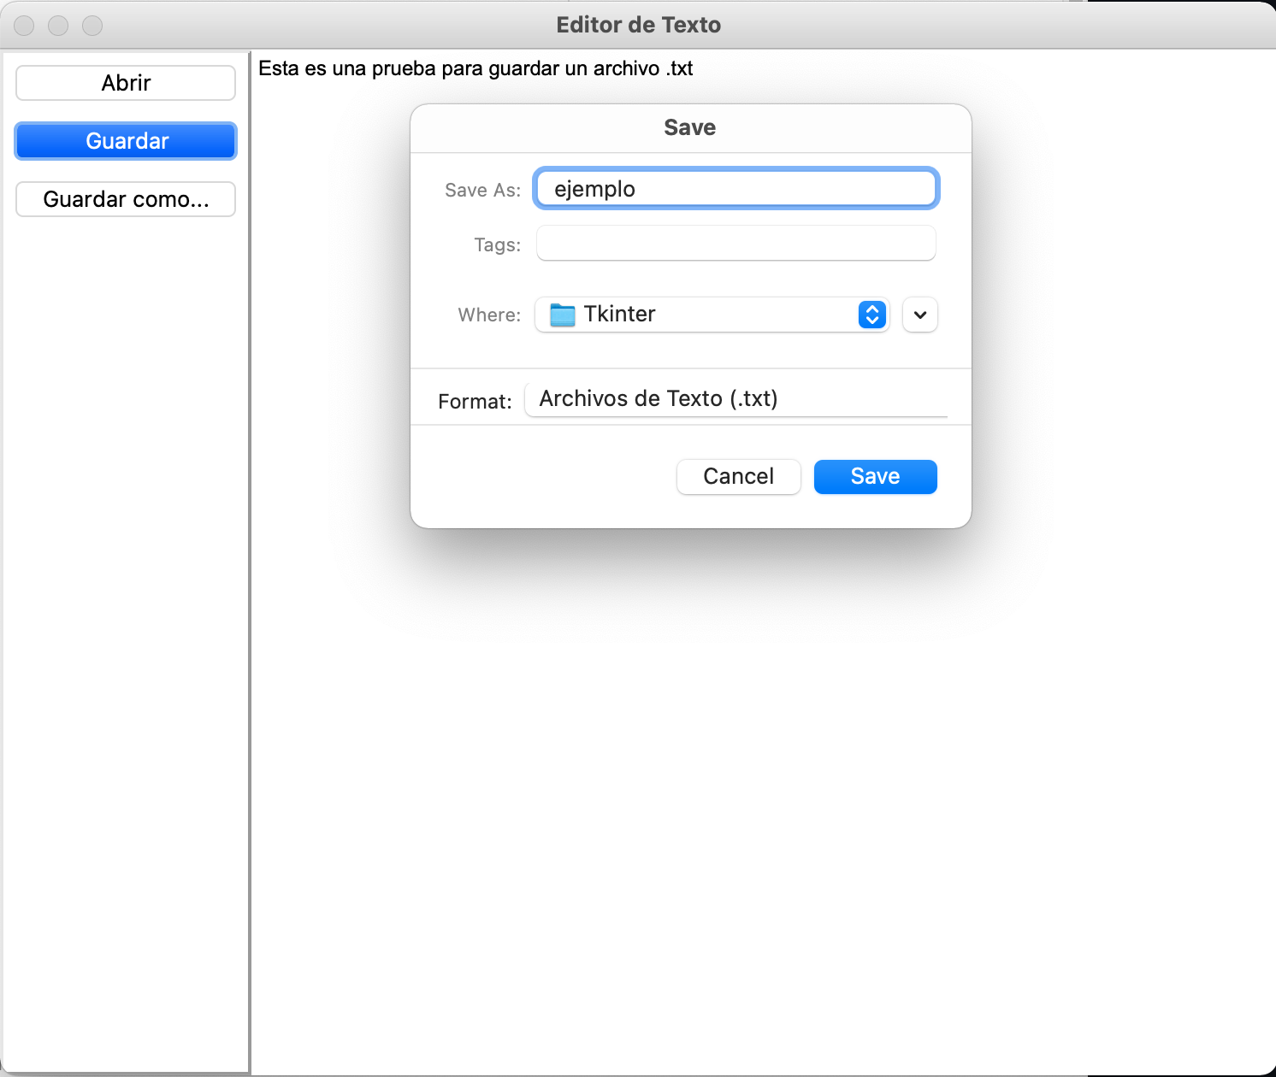The height and width of the screenshot is (1077, 1276).
Task: Click the green zoom window control
Action: click(x=92, y=25)
